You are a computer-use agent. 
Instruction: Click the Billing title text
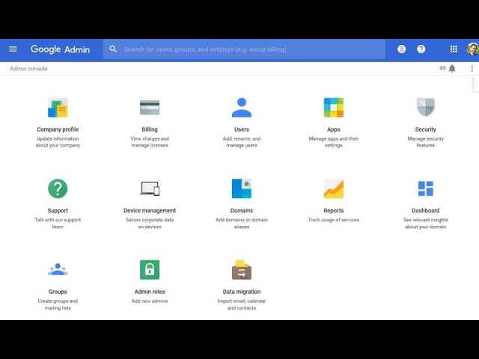[150, 129]
